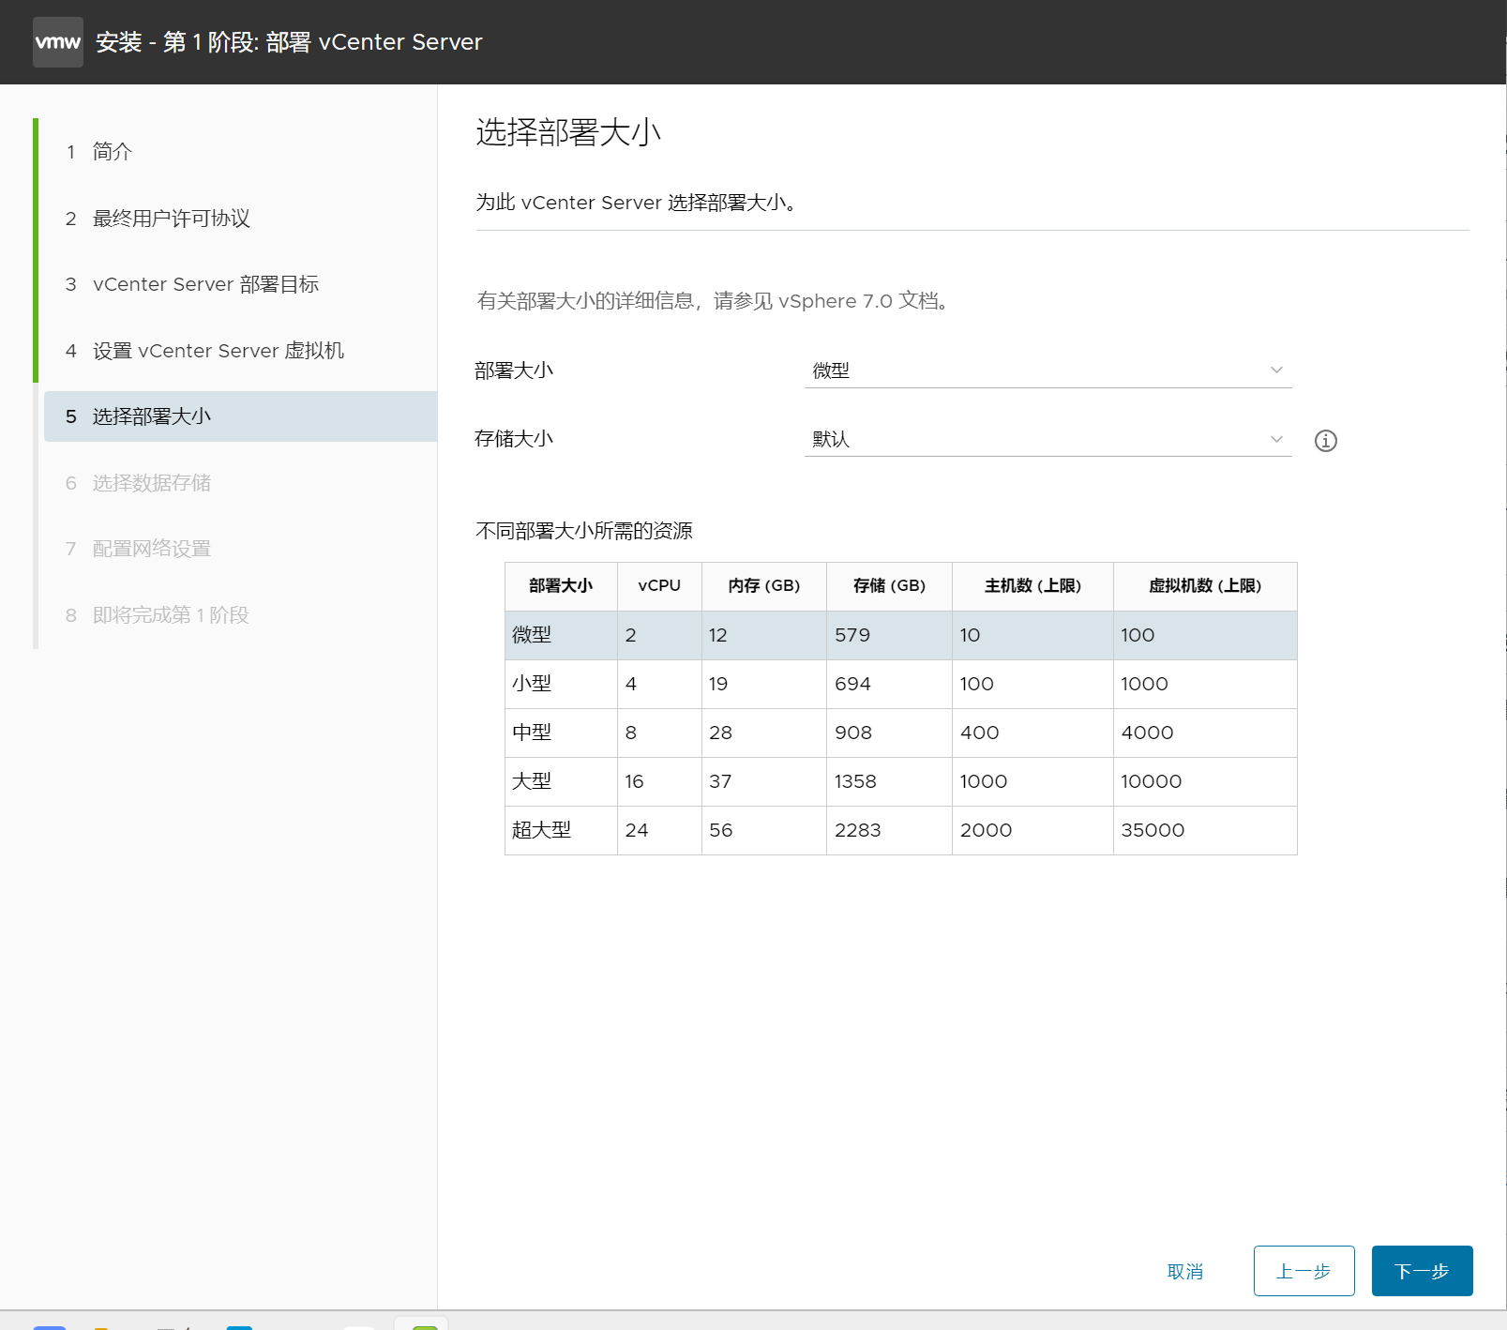Click the 上一步 button
Viewport: 1507px width, 1330px height.
1304,1271
